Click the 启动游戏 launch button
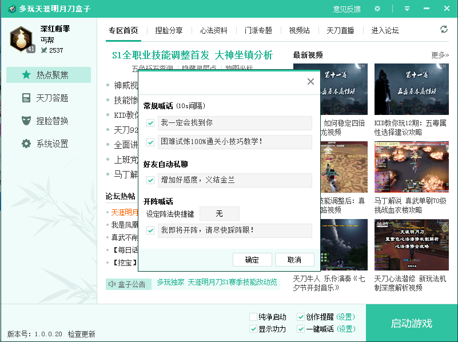This screenshot has height=342, width=458. [411, 323]
